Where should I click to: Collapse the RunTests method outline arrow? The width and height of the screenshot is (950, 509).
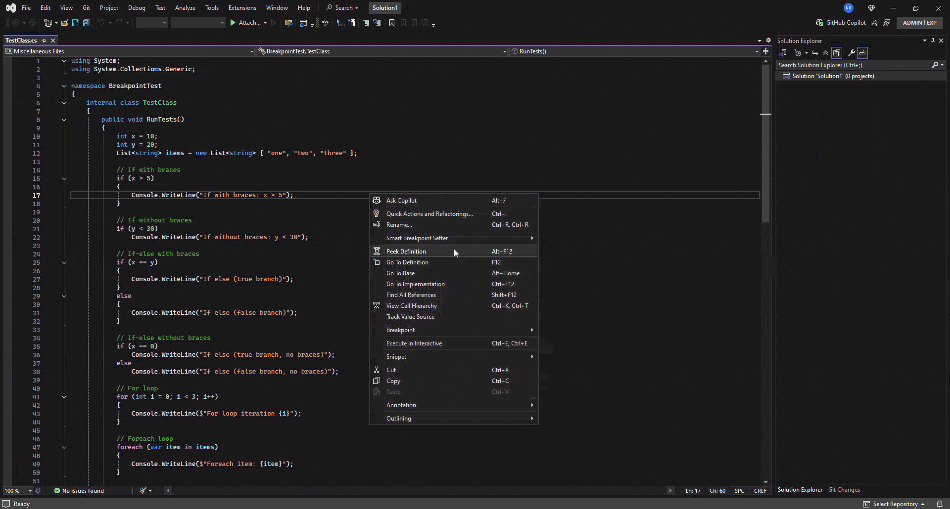point(64,120)
